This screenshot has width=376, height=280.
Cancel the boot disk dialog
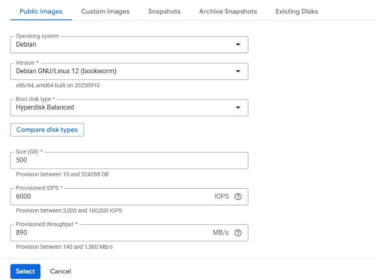(x=60, y=271)
